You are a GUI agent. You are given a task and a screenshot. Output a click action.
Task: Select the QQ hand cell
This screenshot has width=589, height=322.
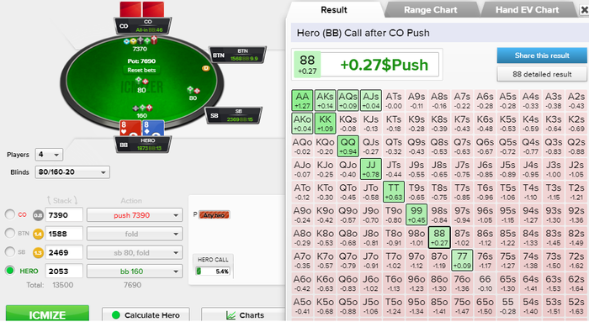[348, 146]
